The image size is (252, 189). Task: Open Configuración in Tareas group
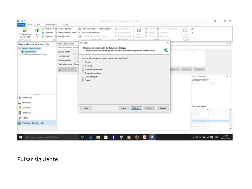[x=62, y=36]
